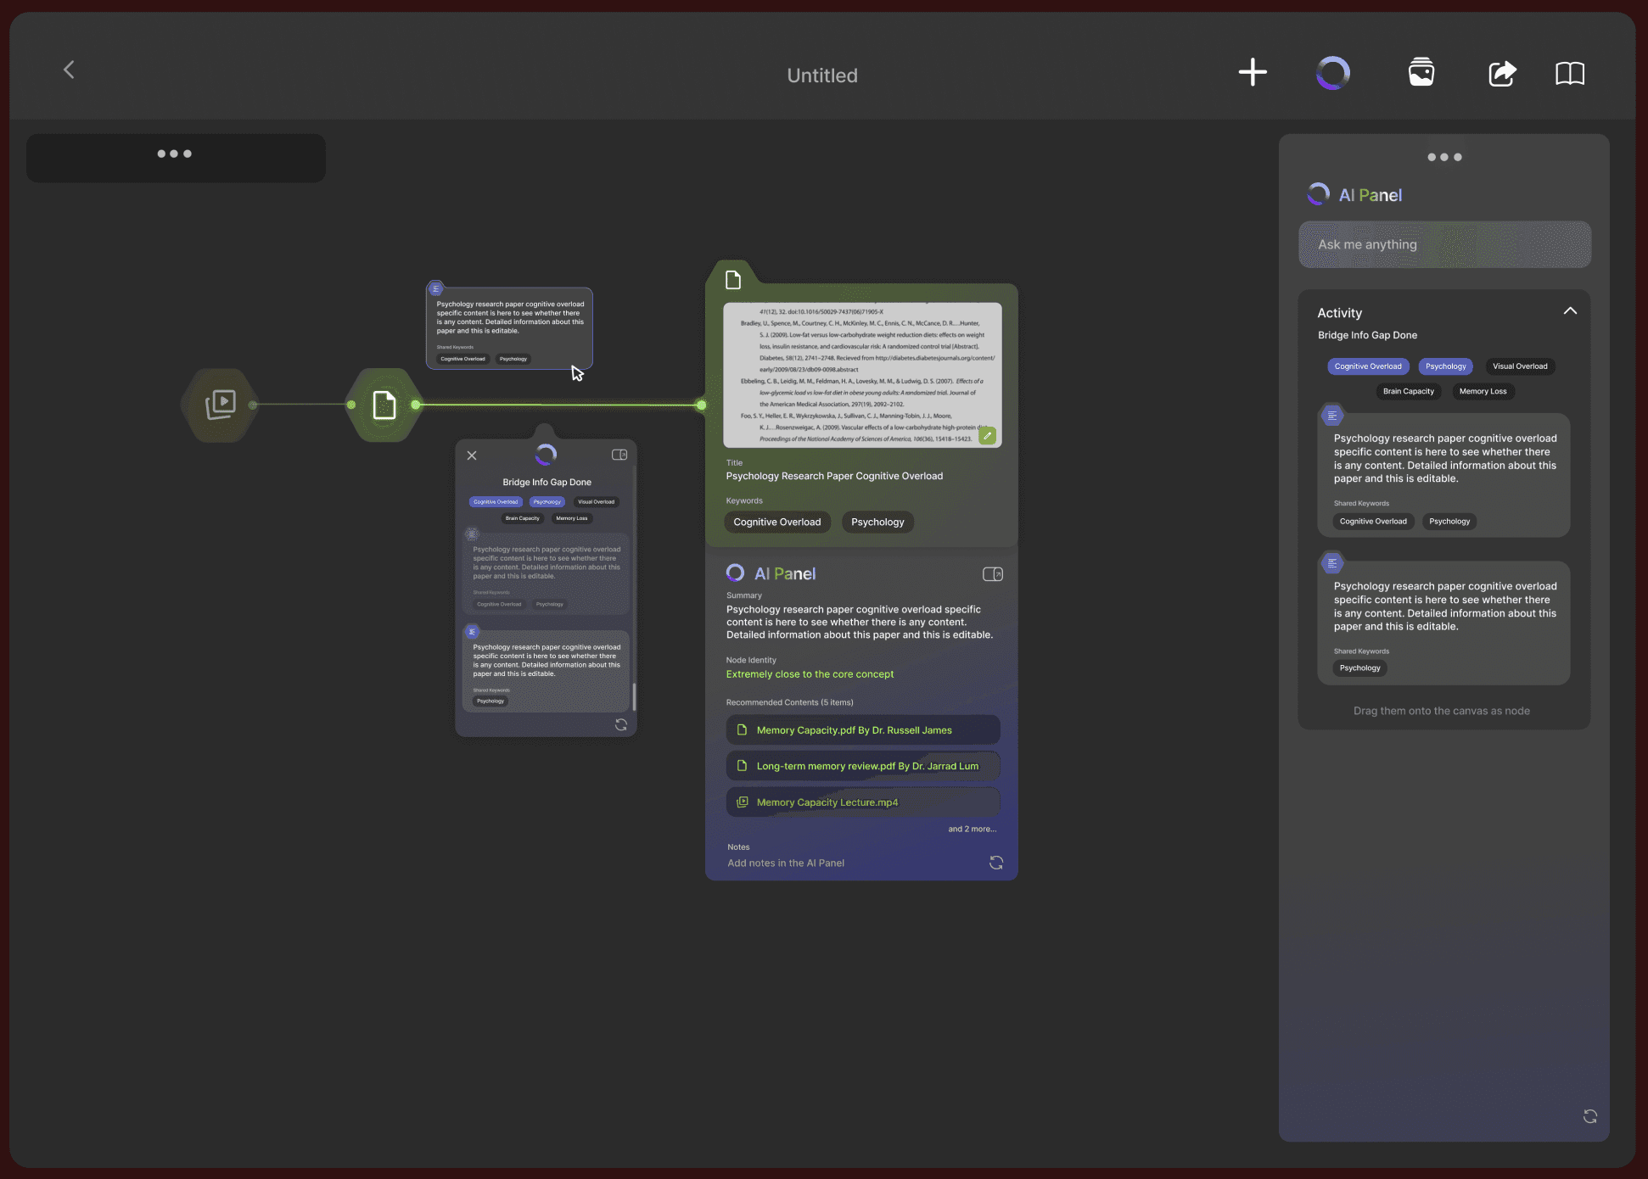Click the green edit pencil on document preview
1648x1179 pixels.
(987, 436)
